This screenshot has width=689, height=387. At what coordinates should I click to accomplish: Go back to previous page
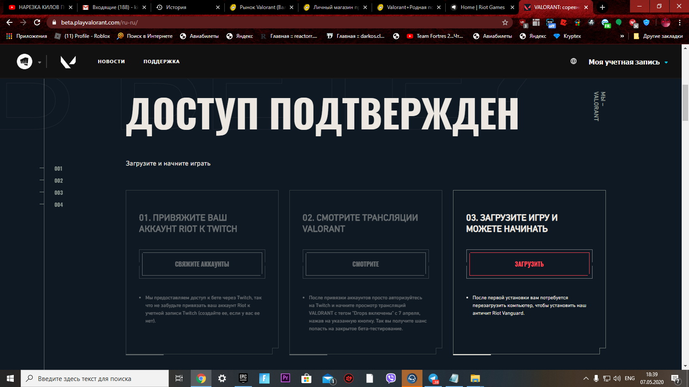click(x=9, y=22)
